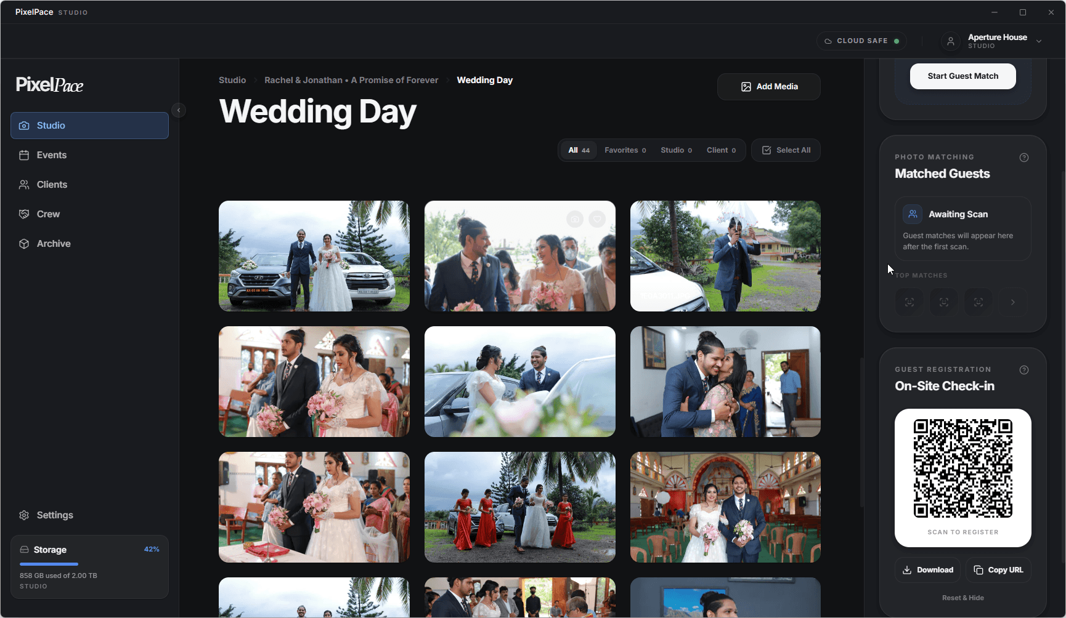Click Reset & Hide link
1066x618 pixels.
963,598
